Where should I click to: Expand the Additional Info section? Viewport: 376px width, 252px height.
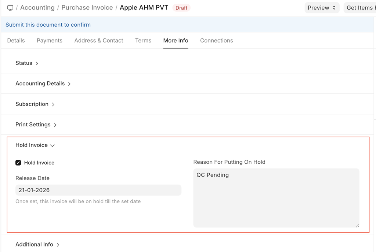[37, 244]
